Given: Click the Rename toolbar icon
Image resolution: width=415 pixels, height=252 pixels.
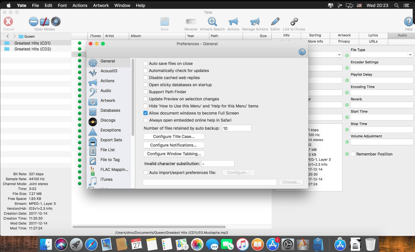Looking at the screenshot, I should 191,22.
